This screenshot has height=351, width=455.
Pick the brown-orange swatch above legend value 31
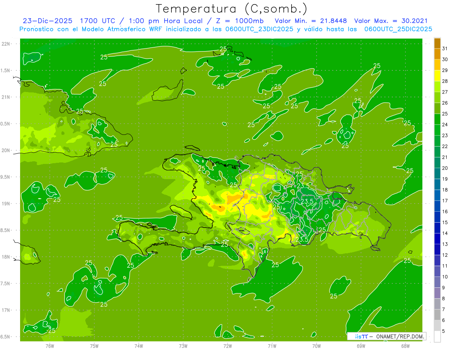point(437,43)
